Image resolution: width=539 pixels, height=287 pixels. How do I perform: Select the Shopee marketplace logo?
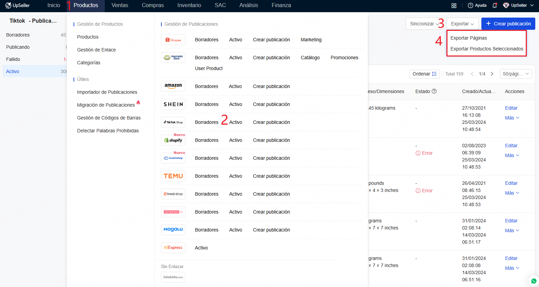173,40
